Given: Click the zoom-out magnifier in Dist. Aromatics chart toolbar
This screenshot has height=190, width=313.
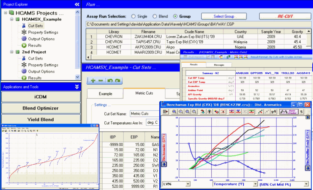Looking at the screenshot, I should (181, 112).
